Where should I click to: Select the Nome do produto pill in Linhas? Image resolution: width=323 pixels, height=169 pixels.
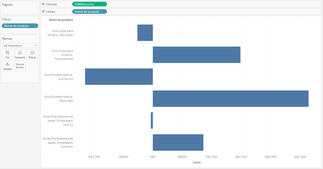click(x=89, y=12)
